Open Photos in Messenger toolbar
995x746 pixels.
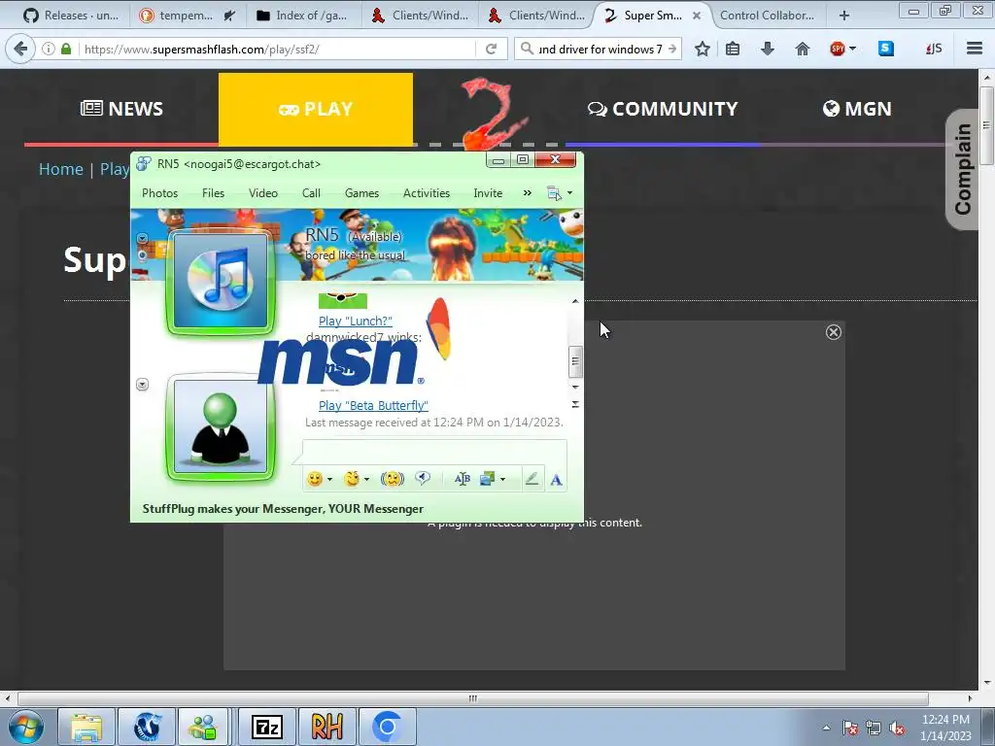pos(160,193)
